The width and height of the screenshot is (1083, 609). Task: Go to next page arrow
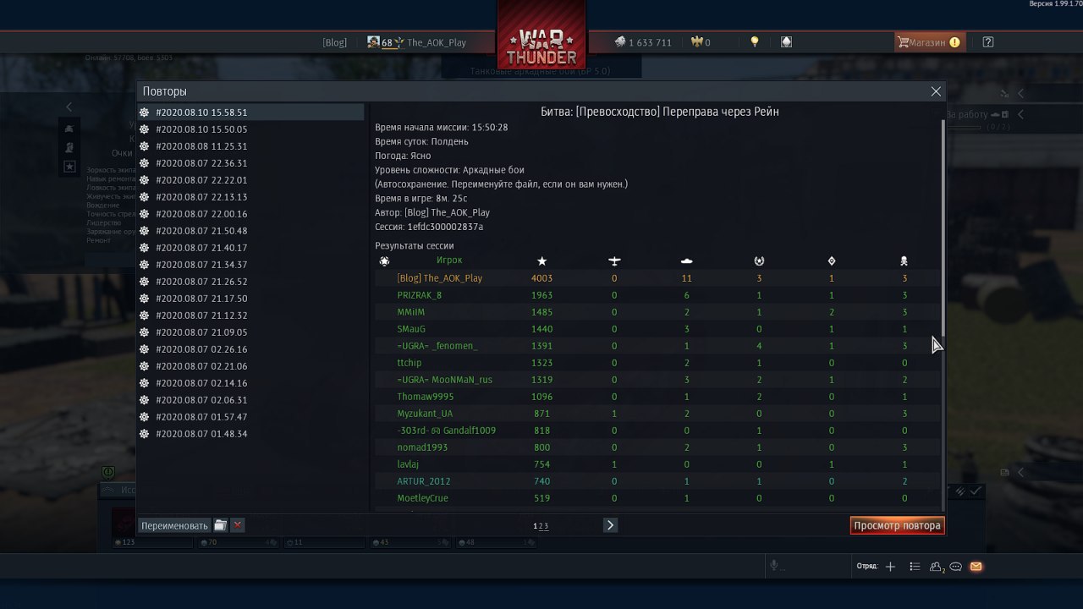610,525
